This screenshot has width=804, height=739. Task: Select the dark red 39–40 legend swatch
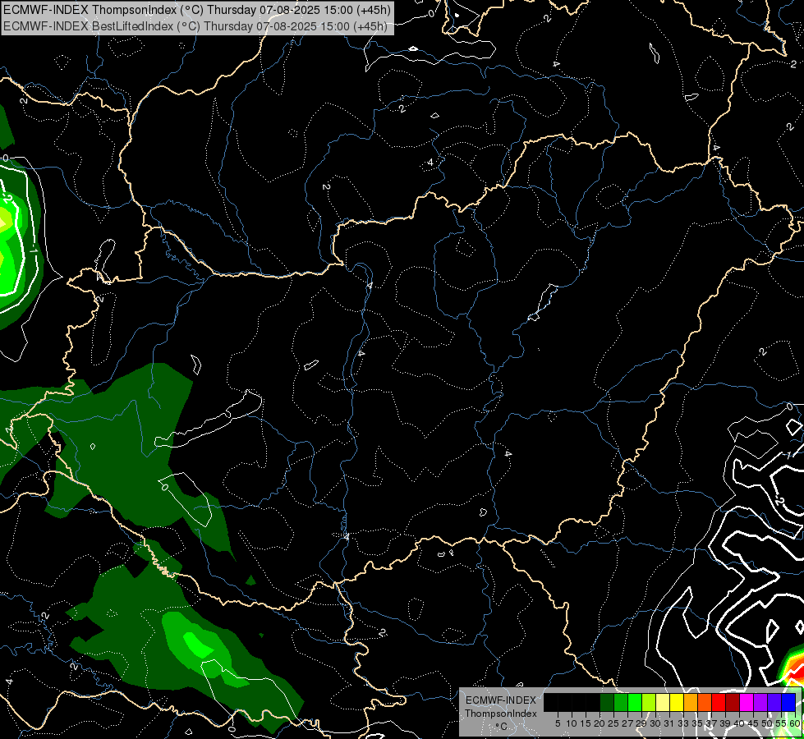tap(733, 702)
